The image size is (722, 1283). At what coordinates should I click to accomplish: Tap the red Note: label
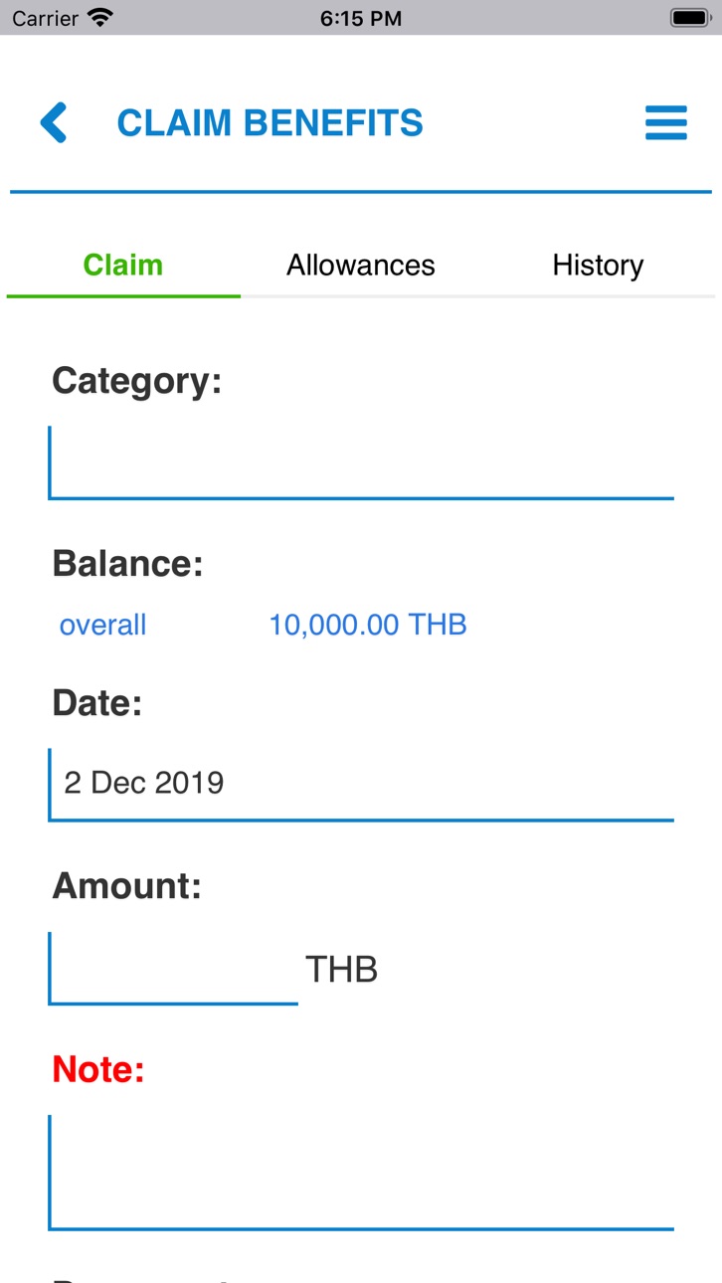(98, 1069)
